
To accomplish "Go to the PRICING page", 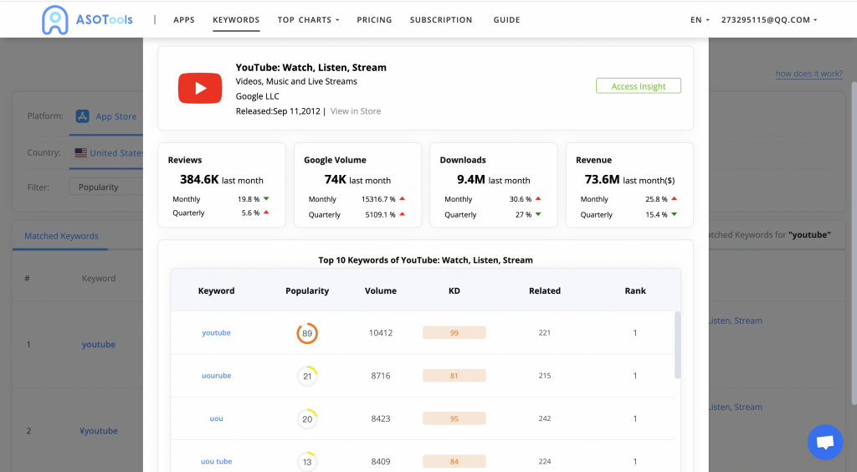I will (374, 20).
